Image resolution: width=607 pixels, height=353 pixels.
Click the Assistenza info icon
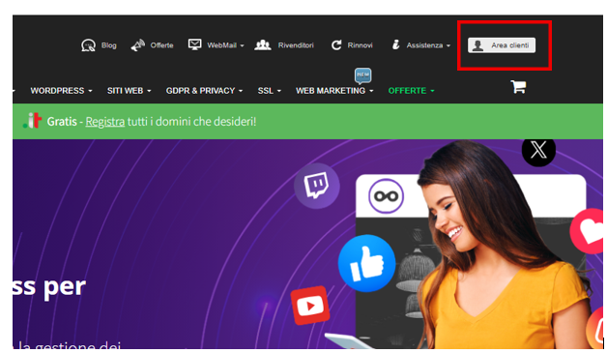(395, 44)
